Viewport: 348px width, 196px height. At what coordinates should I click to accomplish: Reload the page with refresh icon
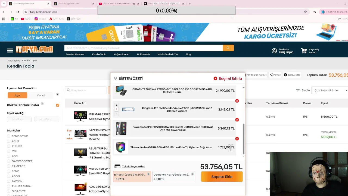(x=18, y=12)
